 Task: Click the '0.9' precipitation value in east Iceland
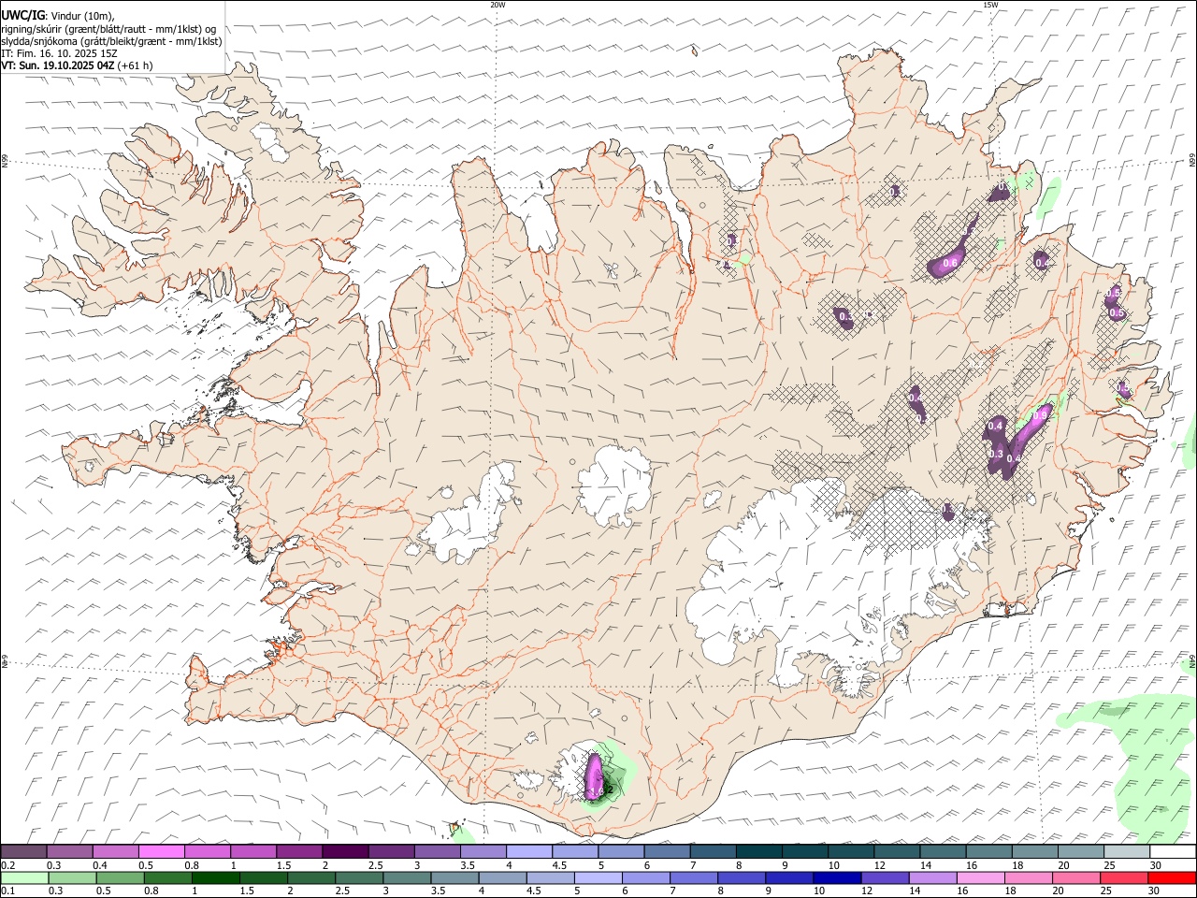[1040, 415]
